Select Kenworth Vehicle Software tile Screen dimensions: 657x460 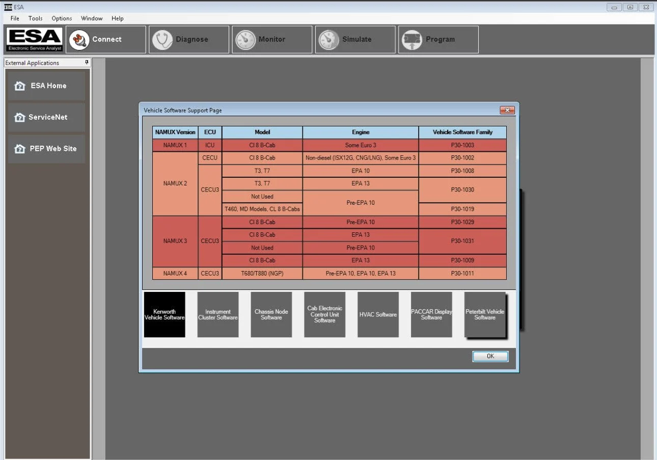pyautogui.click(x=165, y=314)
